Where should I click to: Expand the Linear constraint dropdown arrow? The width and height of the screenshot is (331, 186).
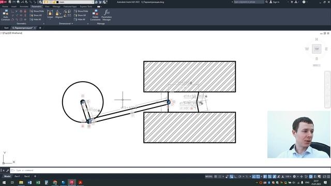point(50,19)
